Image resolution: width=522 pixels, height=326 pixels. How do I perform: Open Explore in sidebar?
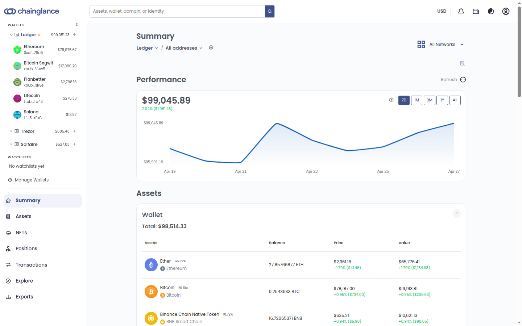click(x=43, y=281)
